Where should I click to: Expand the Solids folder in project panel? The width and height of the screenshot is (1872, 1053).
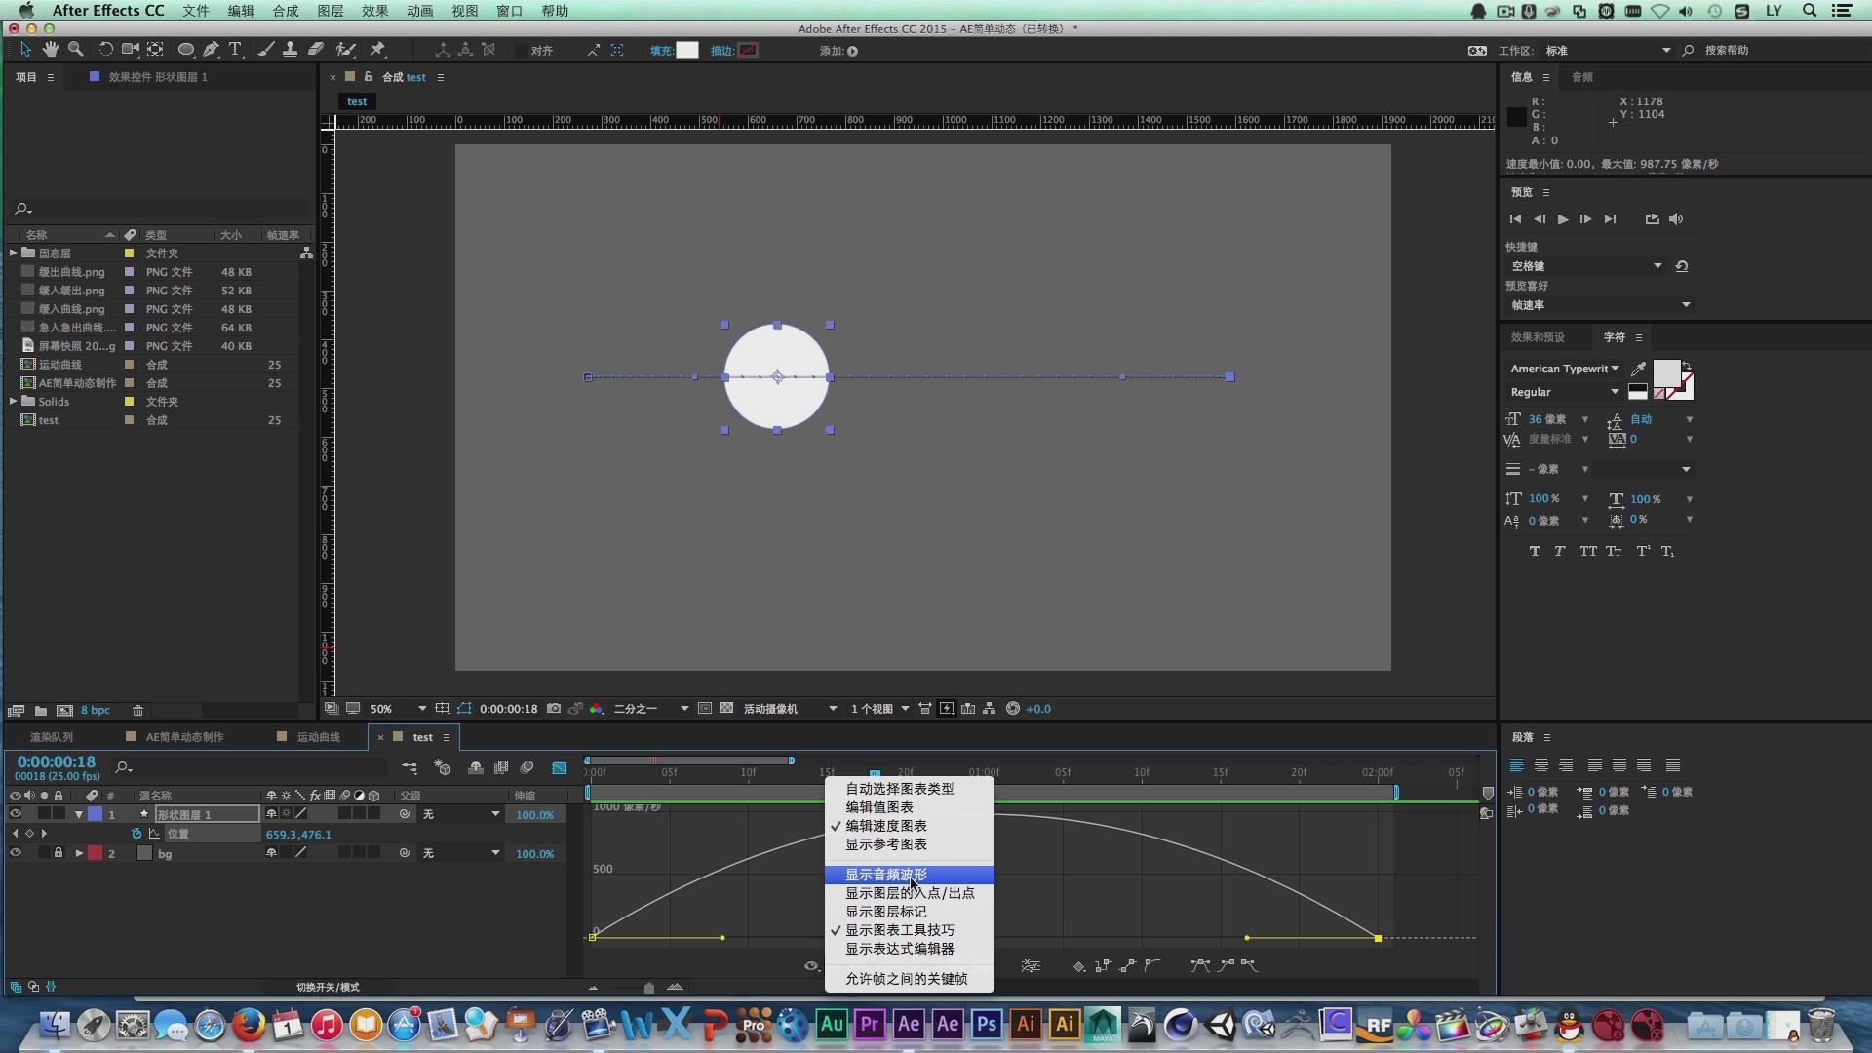point(13,401)
